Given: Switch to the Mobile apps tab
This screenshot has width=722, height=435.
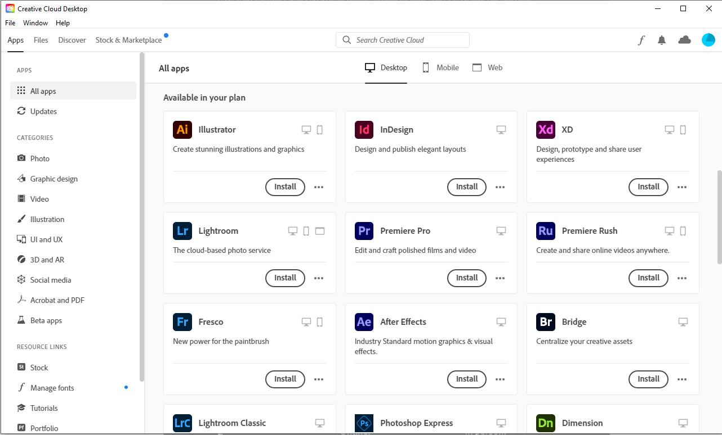Looking at the screenshot, I should click(x=440, y=67).
